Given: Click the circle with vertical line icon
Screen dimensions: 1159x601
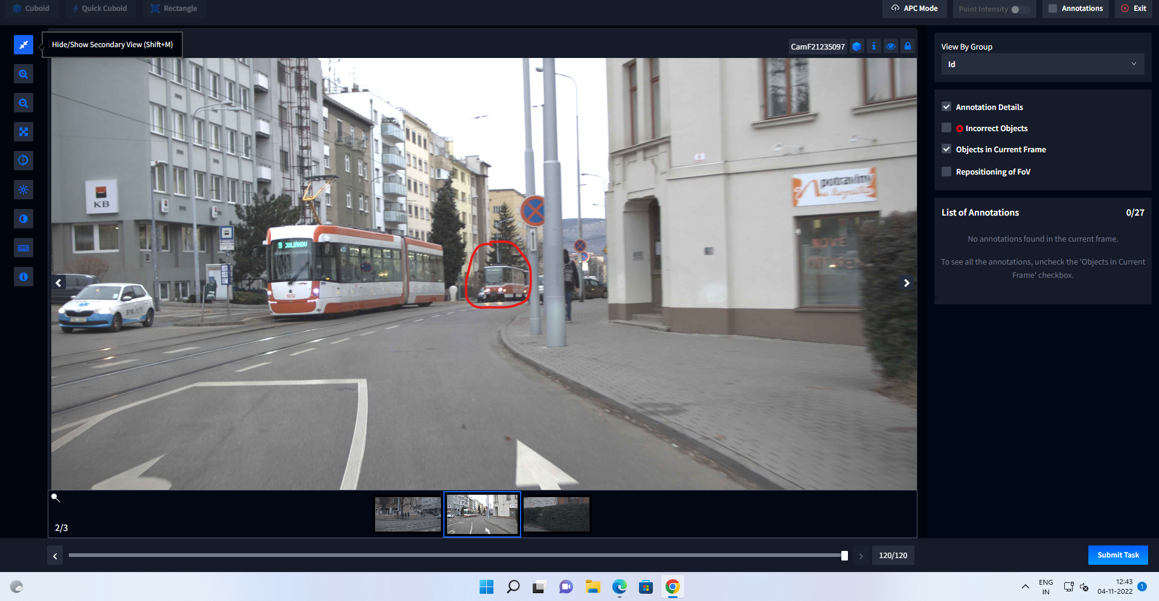Looking at the screenshot, I should [24, 161].
